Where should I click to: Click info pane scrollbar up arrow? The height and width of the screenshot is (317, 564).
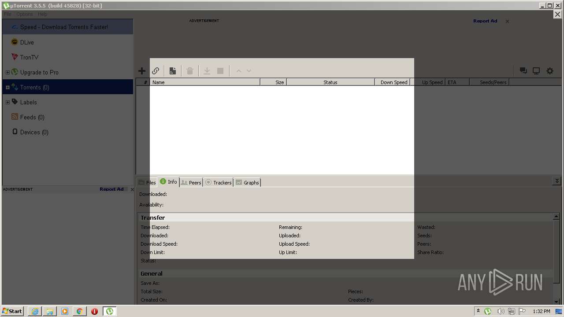[x=557, y=217]
